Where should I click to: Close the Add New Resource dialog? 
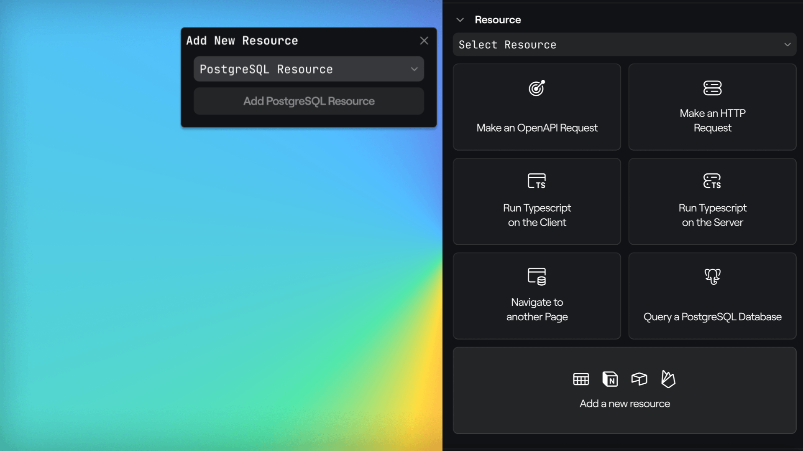pos(424,40)
